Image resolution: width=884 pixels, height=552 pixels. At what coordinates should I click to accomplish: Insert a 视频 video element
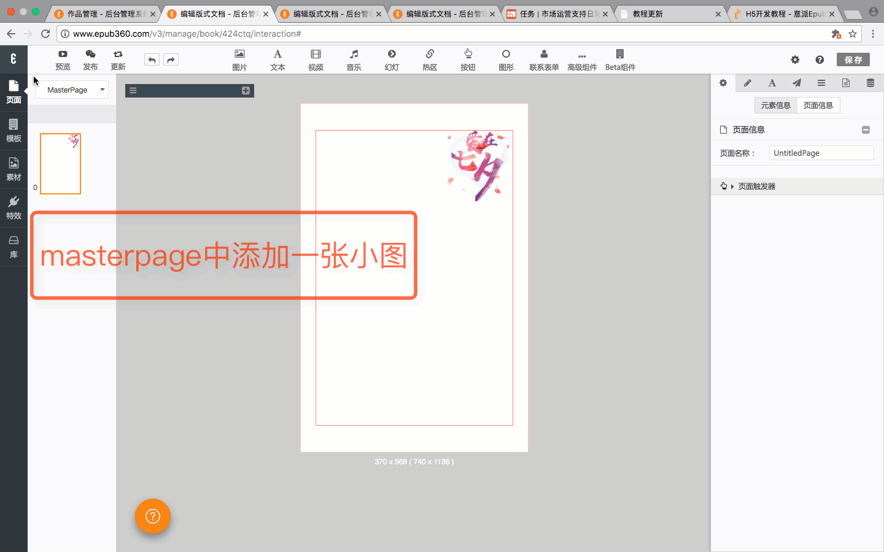coord(316,59)
